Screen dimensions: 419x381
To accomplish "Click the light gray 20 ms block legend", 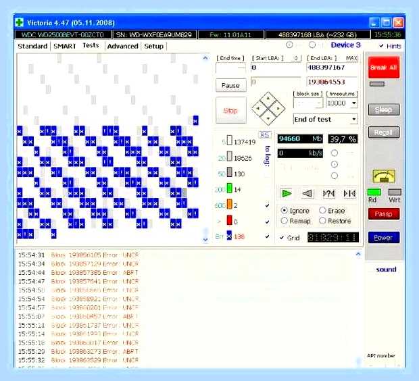I will tap(230, 157).
